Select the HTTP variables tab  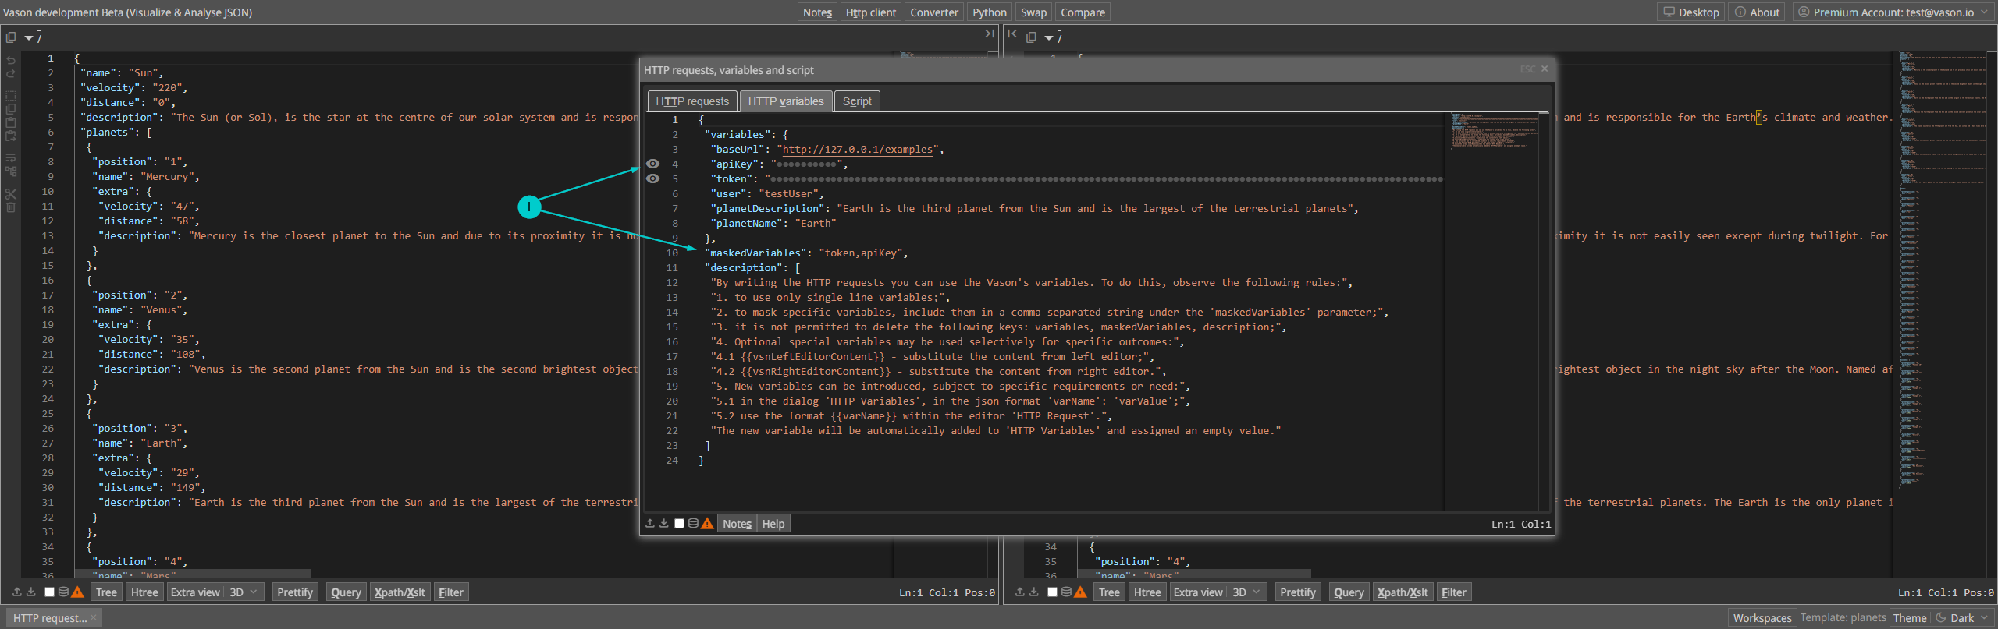click(x=786, y=101)
